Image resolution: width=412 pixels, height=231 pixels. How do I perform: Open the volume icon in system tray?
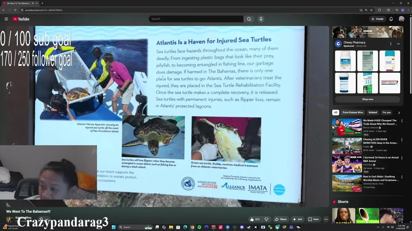[393, 227]
